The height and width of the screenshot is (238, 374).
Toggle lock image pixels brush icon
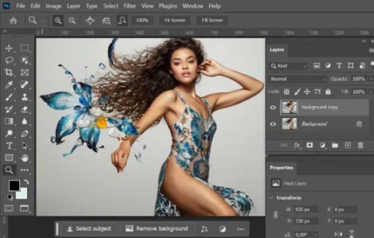point(297,92)
